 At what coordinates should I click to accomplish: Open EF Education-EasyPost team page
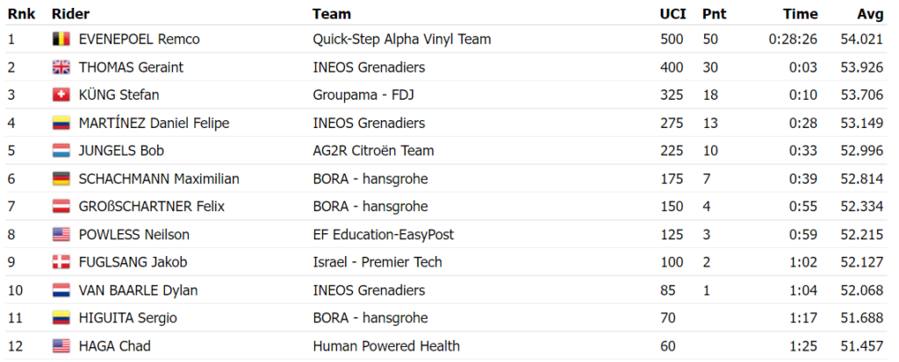pyautogui.click(x=383, y=235)
